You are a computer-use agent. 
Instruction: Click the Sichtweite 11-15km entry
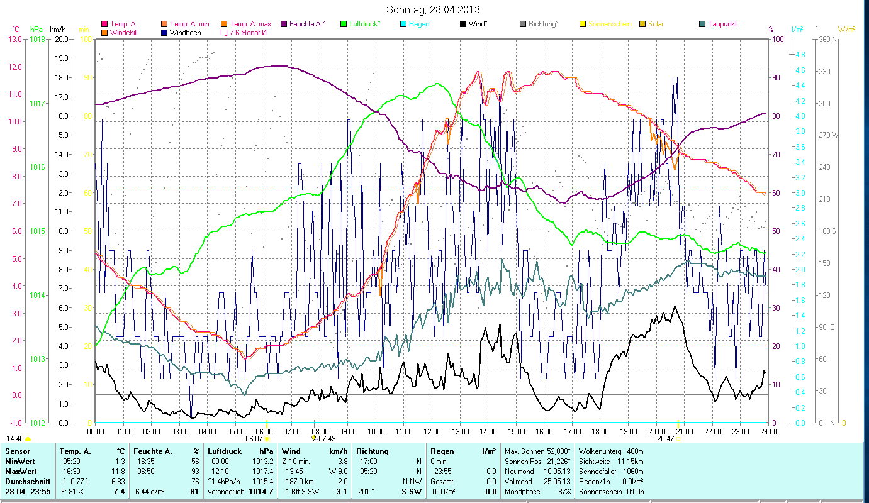[x=611, y=462]
